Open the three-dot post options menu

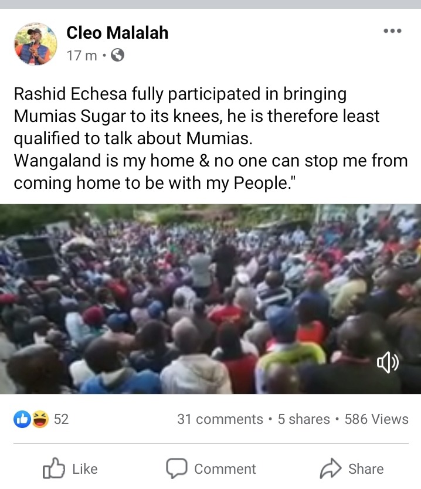click(x=392, y=30)
